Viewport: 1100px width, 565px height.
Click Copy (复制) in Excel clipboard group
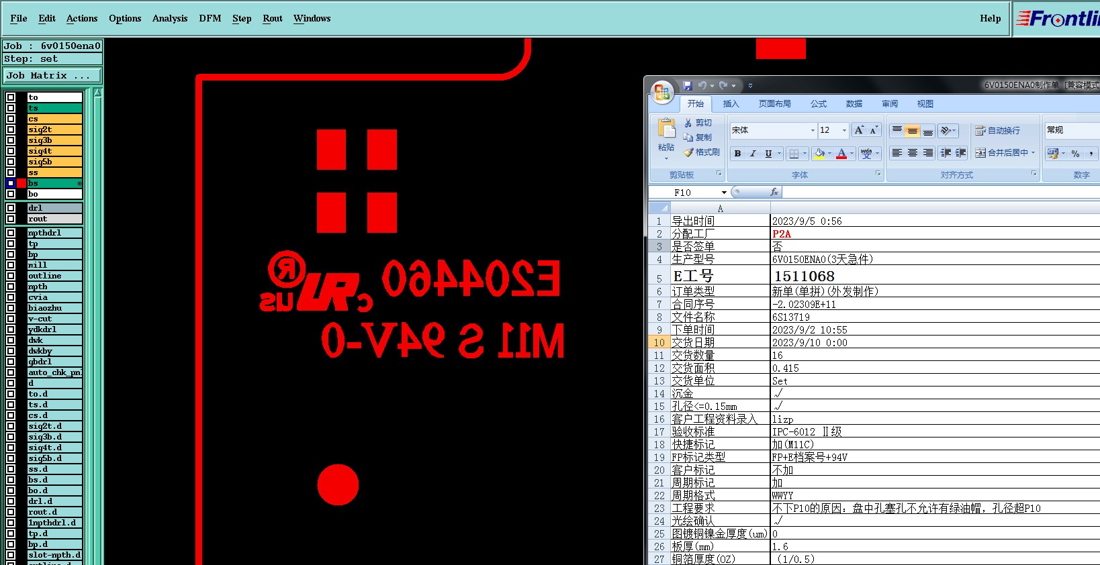(x=698, y=138)
